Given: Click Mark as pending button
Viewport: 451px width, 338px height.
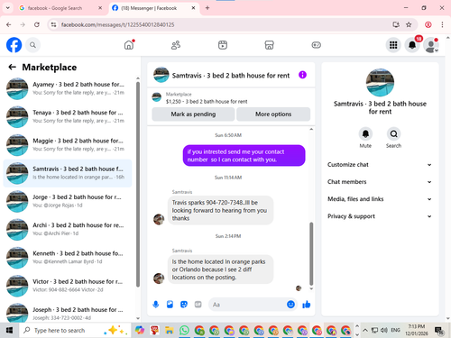Looking at the screenshot, I should (193, 114).
